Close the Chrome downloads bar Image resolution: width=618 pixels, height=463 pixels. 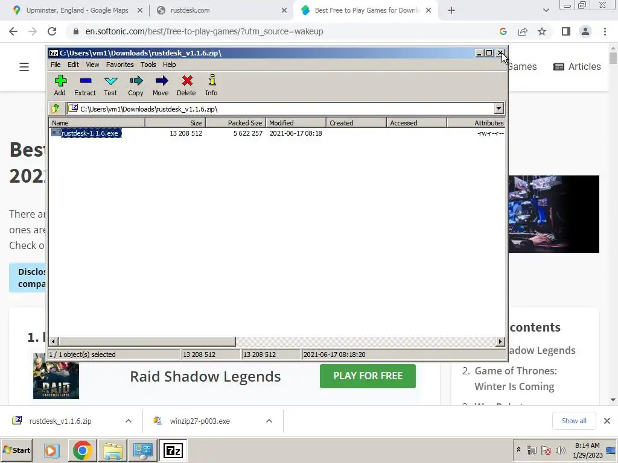click(x=607, y=421)
